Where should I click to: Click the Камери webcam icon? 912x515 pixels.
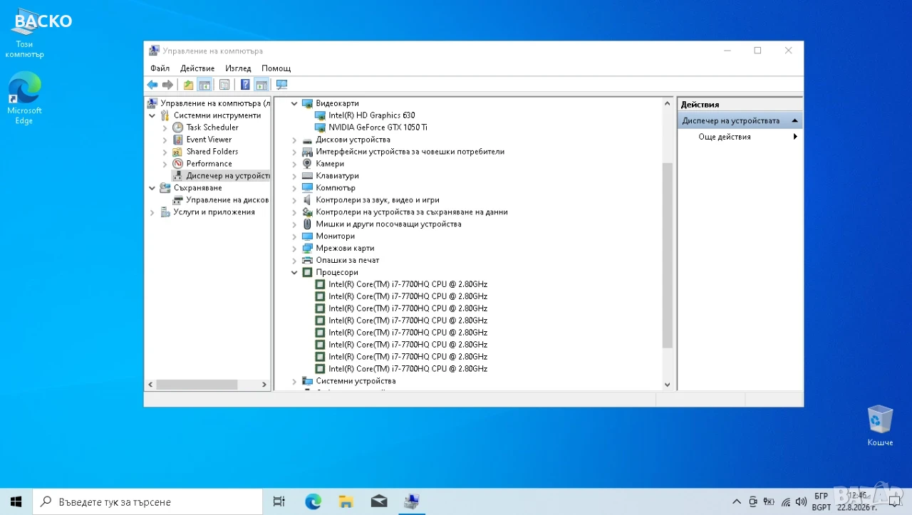[307, 164]
